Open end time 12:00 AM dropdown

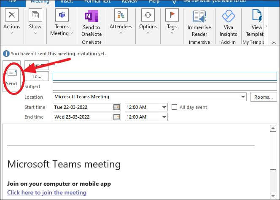[x=164, y=117]
